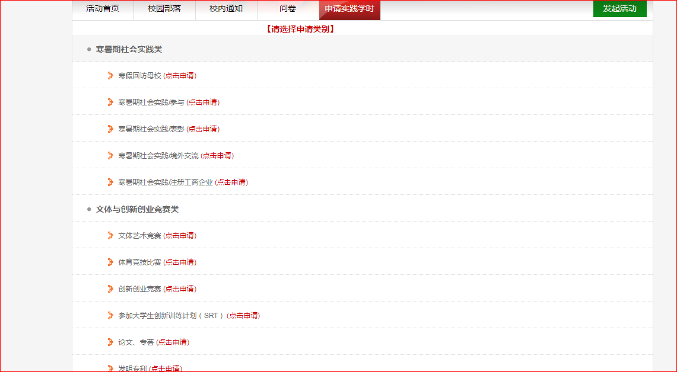This screenshot has height=372, width=677.
Task: Click the arrow icon beside 文体艺术竞赛
Action: 110,236
